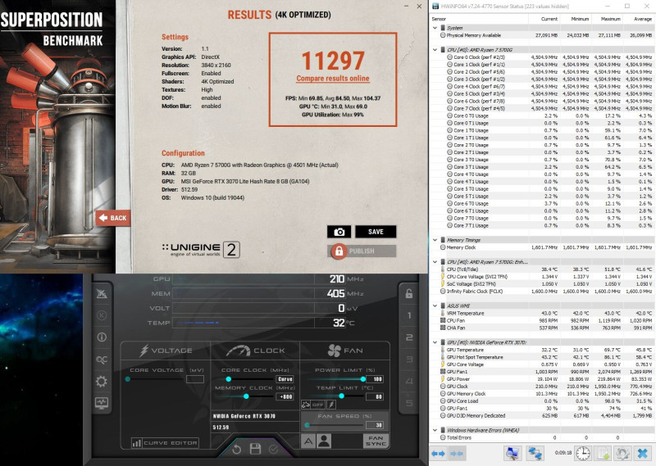The width and height of the screenshot is (656, 466).
Task: Click the Memory Clock +800 value field
Action: pos(285,396)
